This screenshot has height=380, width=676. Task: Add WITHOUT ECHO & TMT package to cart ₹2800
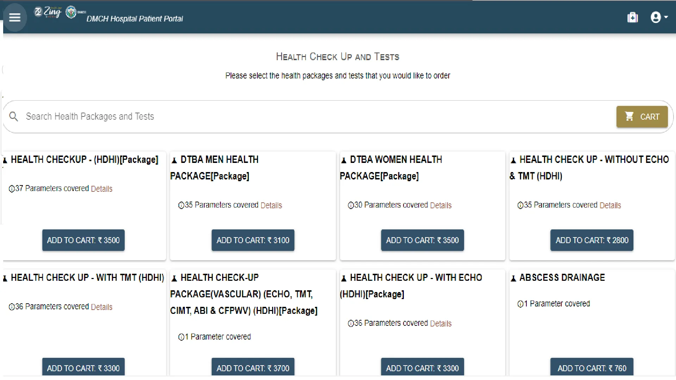click(x=592, y=240)
